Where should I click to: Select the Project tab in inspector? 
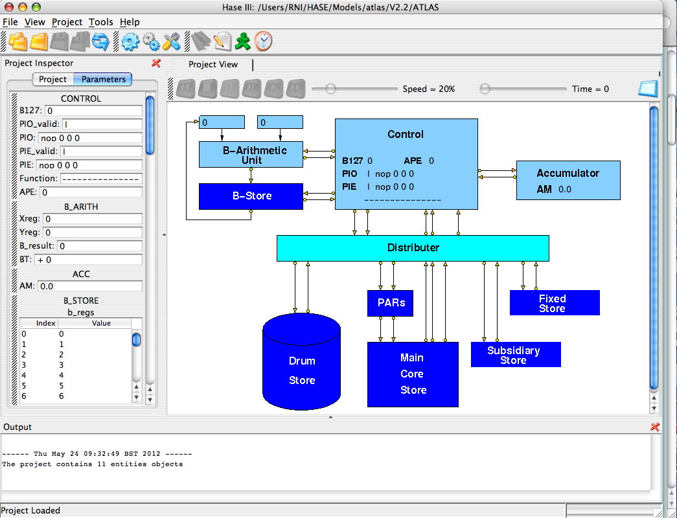[x=53, y=79]
